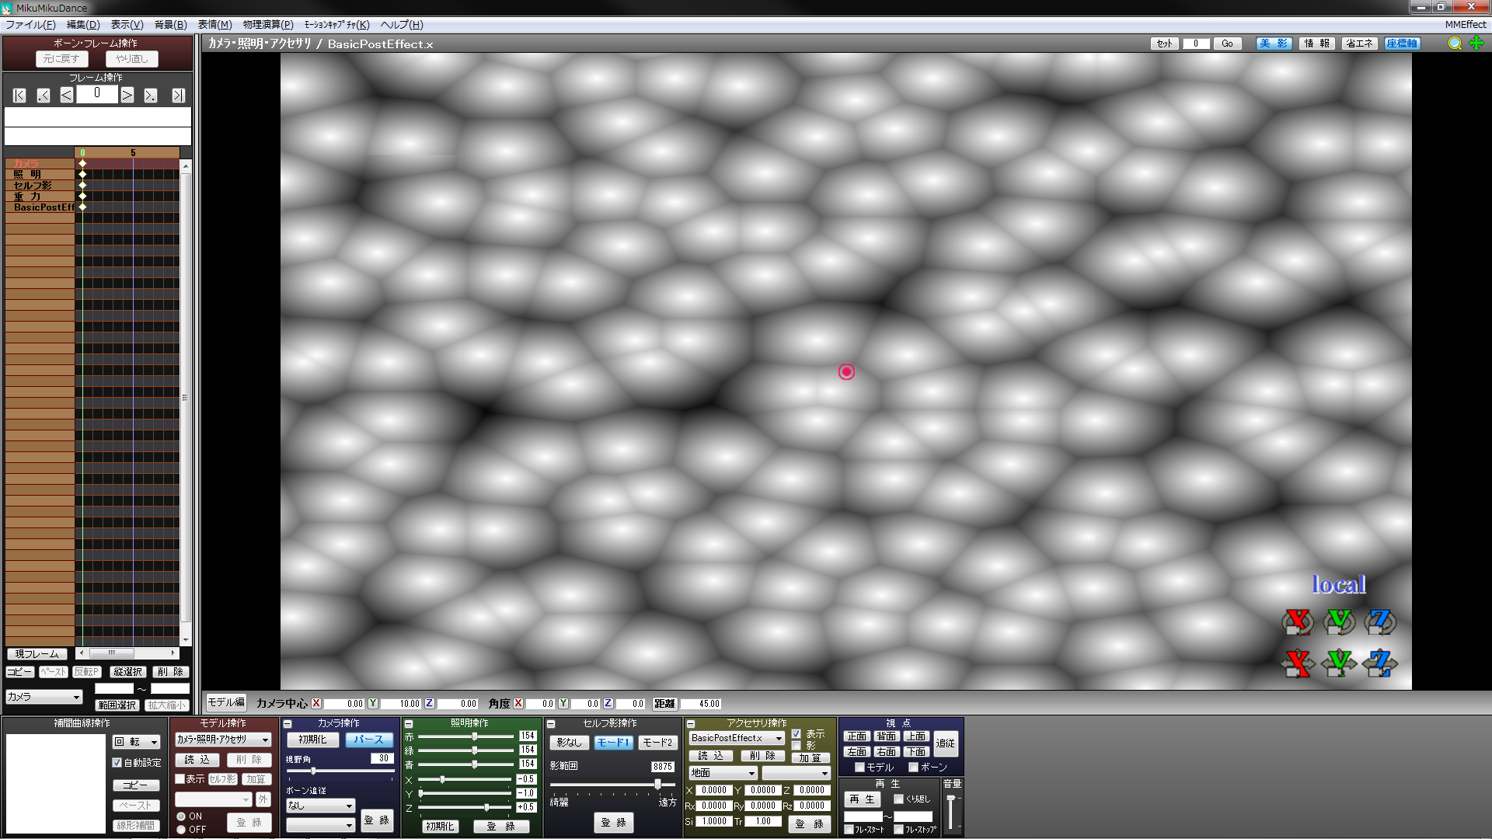Toggle the model 表示 checkbox
The image size is (1492, 839).
coord(180,778)
